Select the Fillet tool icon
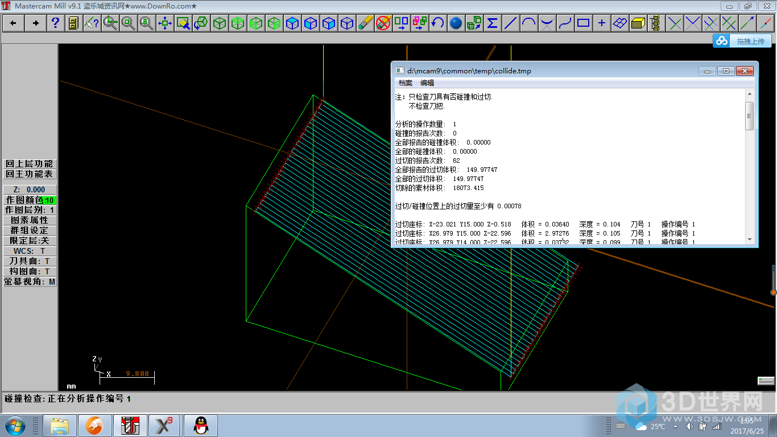 [x=547, y=23]
